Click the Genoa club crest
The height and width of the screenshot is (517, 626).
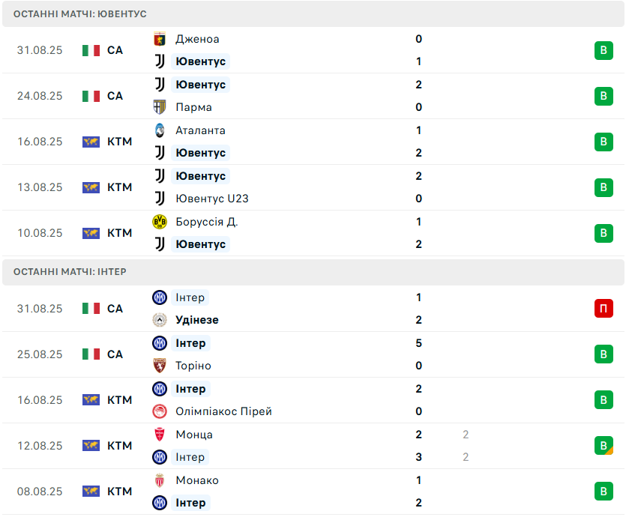coord(160,39)
